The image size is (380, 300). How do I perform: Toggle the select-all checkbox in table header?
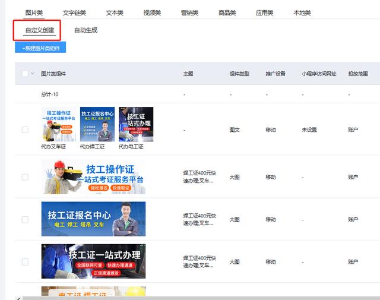pyautogui.click(x=25, y=74)
